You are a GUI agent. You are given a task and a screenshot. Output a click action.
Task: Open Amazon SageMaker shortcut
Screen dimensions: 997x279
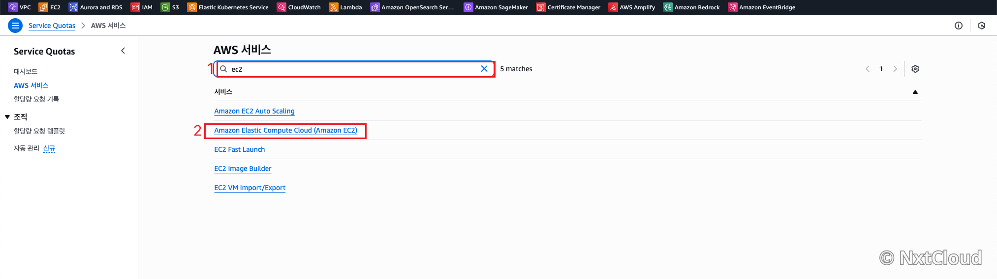pos(496,7)
